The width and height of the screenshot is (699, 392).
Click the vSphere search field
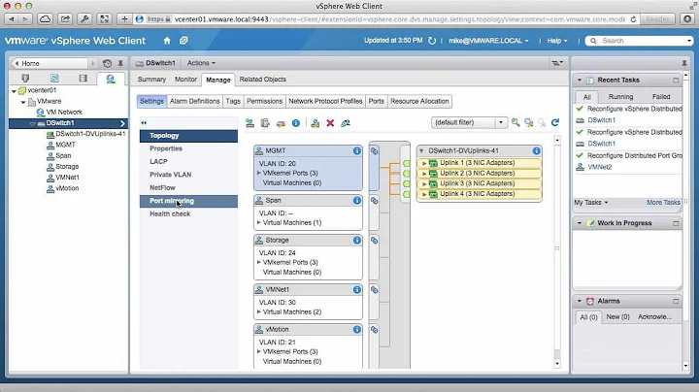(x=640, y=41)
